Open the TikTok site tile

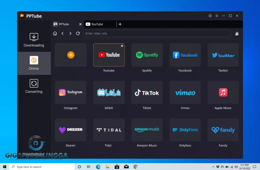[147, 92]
